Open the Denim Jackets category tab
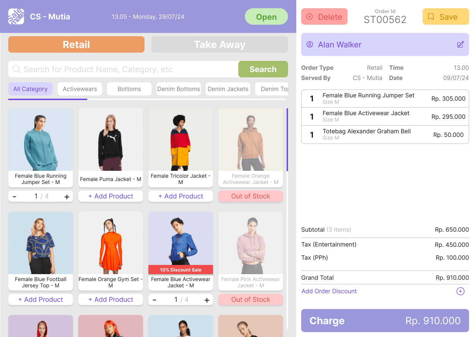 (x=228, y=89)
